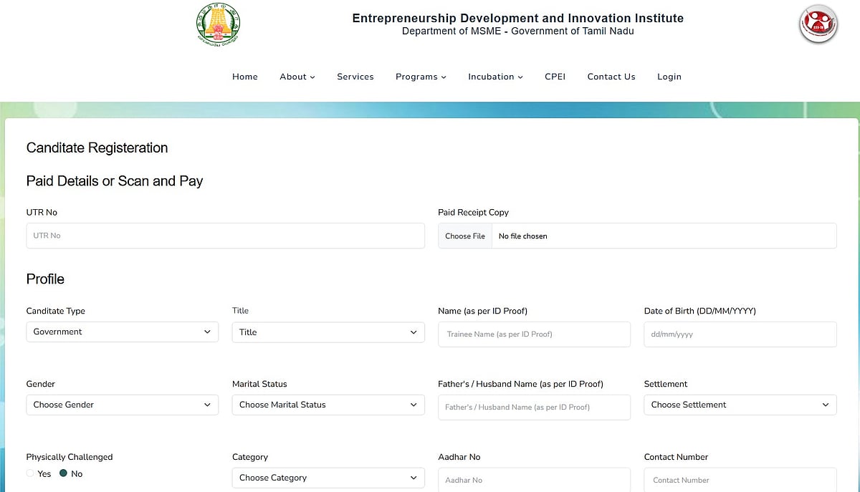Expand the Title dropdown
Screen dimensions: 860x492
(x=328, y=332)
